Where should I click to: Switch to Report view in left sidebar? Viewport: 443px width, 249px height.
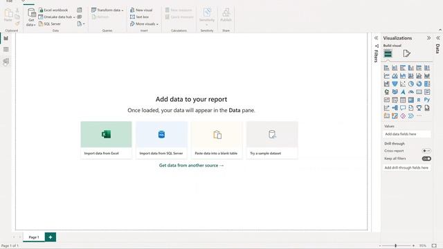pyautogui.click(x=6, y=39)
